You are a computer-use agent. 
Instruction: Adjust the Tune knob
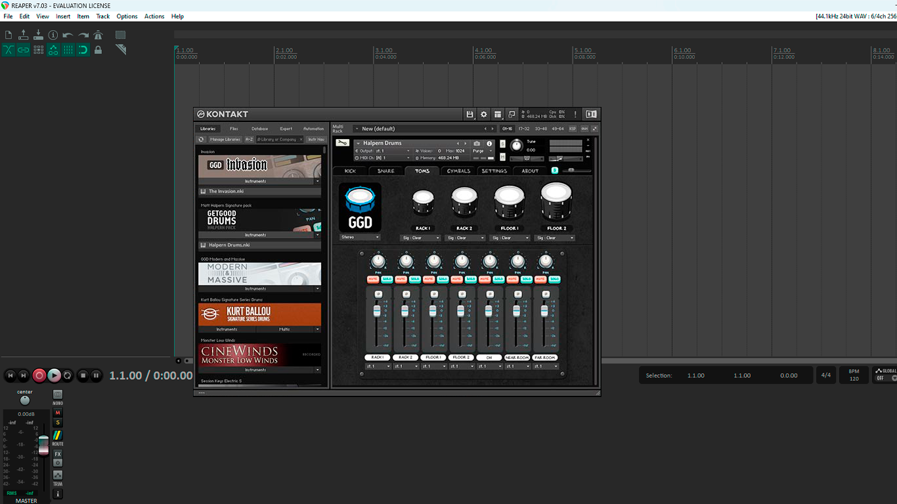pos(517,146)
